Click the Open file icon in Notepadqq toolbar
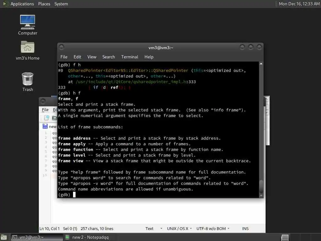The width and height of the screenshot is (321, 241). (54, 118)
